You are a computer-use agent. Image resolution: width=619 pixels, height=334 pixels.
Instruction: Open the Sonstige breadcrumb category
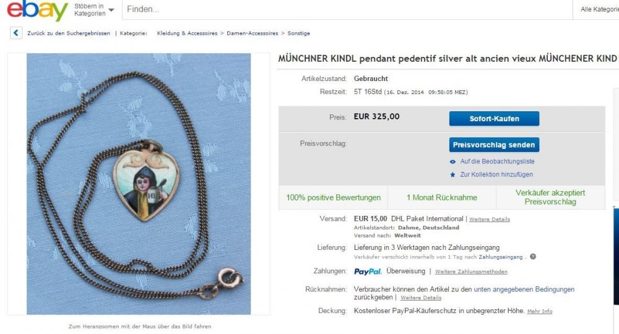point(298,33)
